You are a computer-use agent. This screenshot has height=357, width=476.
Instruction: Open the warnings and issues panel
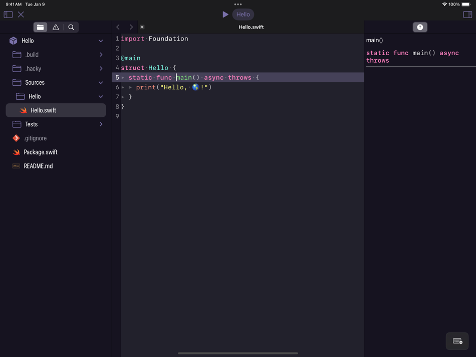(56, 27)
